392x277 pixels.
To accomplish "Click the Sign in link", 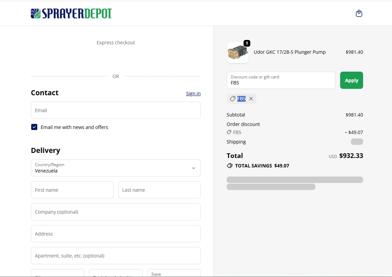I will 193,93.
